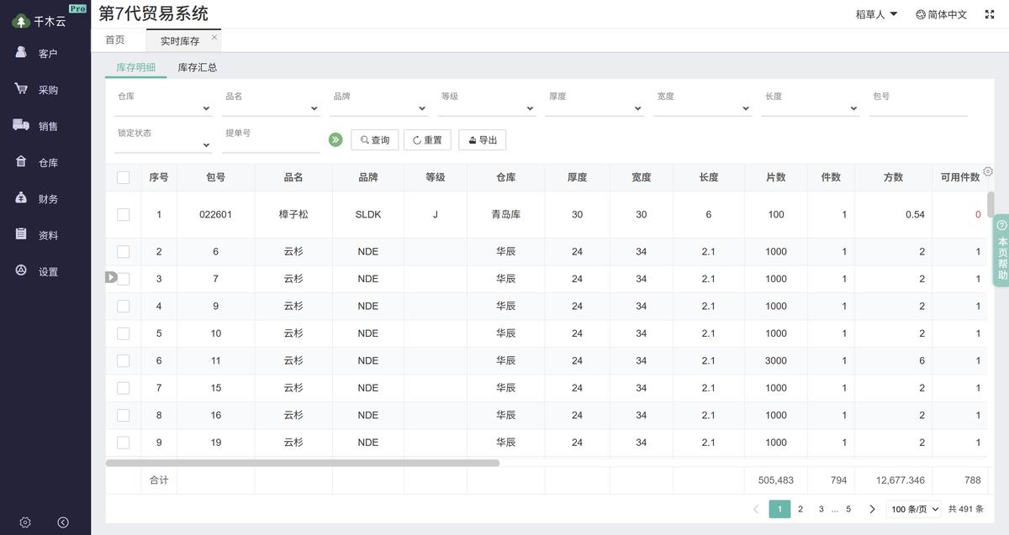The height and width of the screenshot is (535, 1009).
Task: Collapse the sidebar with the arrow icon
Action: pyautogui.click(x=63, y=522)
